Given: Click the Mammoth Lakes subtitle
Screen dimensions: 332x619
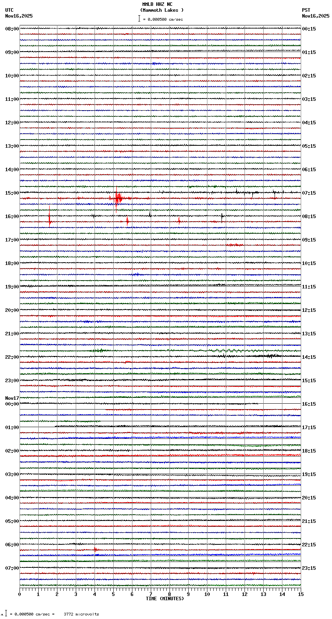Looking at the screenshot, I should 162,10.
